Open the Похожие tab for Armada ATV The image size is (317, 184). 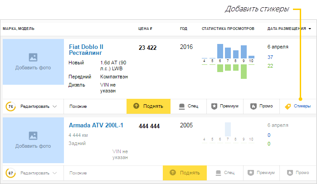(78, 173)
